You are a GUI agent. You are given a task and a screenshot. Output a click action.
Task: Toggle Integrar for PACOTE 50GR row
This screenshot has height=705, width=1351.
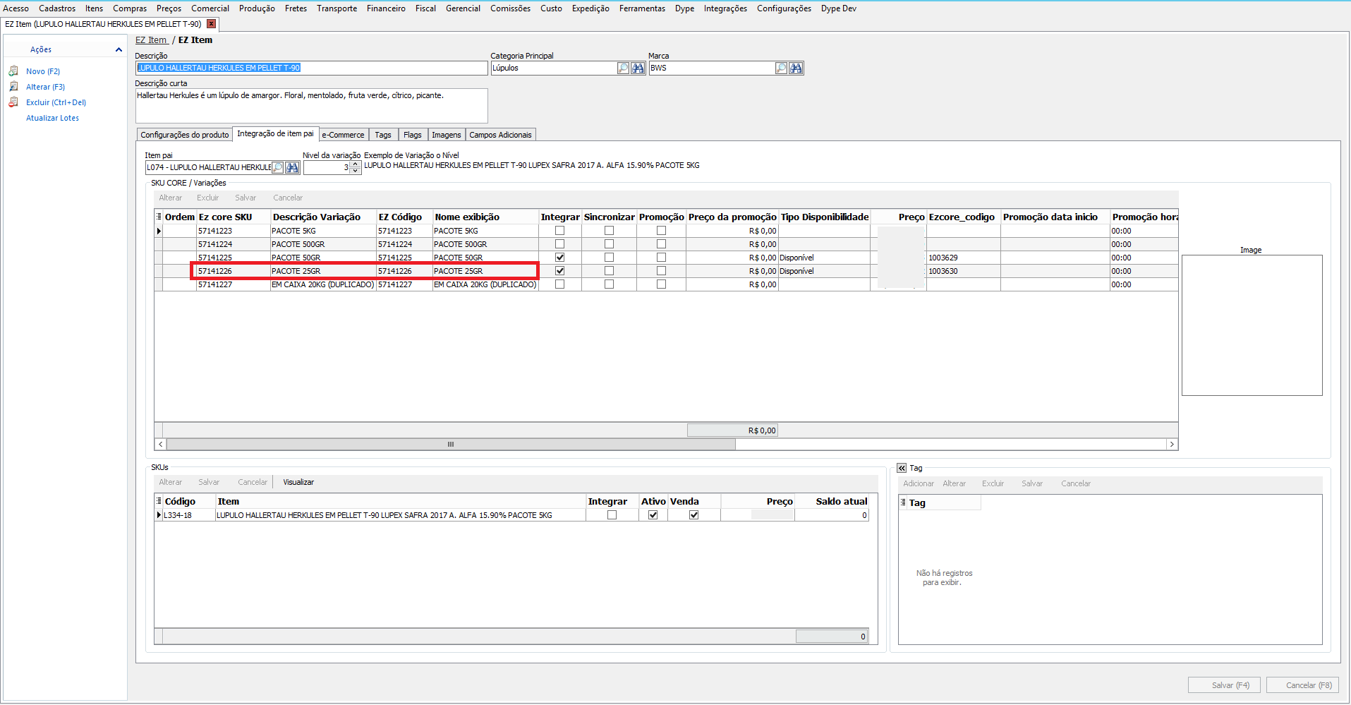[559, 258]
